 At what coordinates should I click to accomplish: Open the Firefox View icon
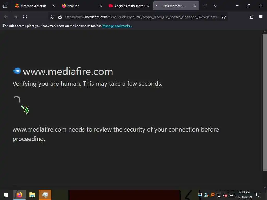(x=5, y=6)
